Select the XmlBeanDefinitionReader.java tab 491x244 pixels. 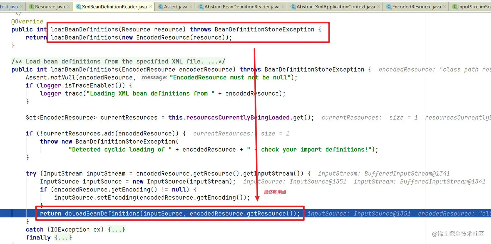point(114,6)
